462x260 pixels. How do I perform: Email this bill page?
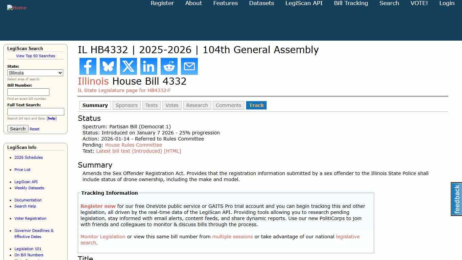(x=189, y=66)
